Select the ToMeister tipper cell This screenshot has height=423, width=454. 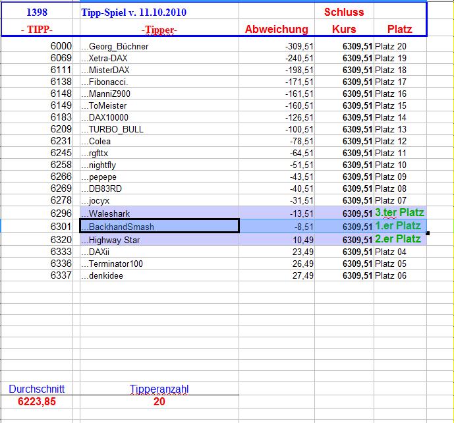tap(159, 105)
